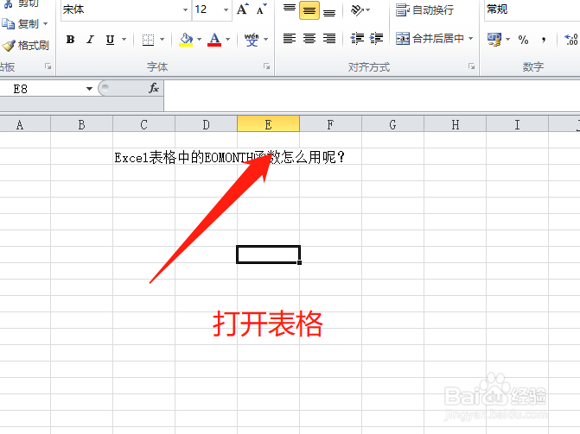580x434 pixels.
Task: Open phonetic guide (wén) tool
Action: click(252, 39)
